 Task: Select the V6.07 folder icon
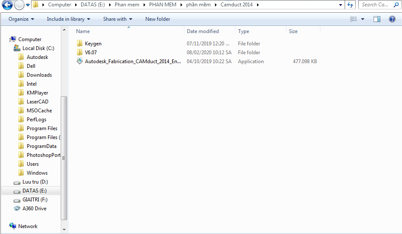pos(79,52)
